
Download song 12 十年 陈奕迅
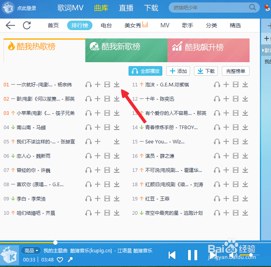(x=245, y=99)
